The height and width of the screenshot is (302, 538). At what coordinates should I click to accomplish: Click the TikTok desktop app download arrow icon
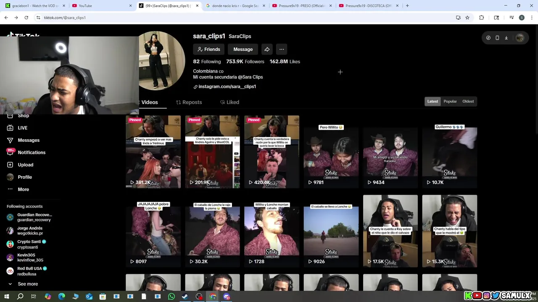coord(506,38)
